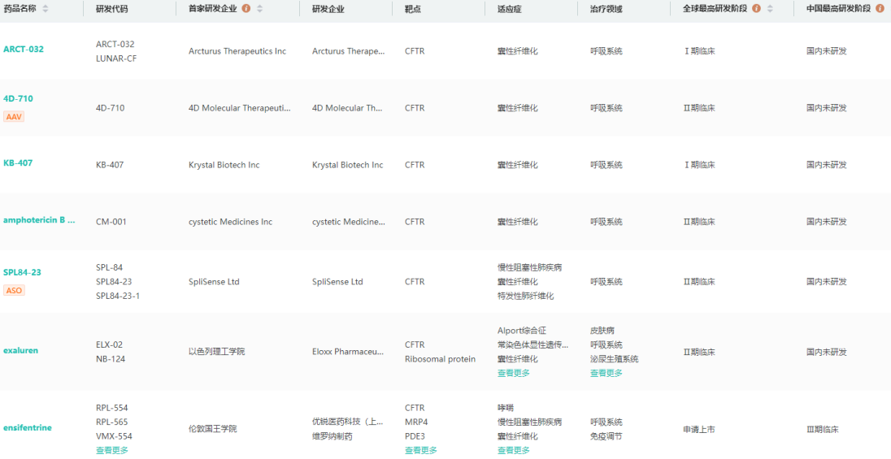This screenshot has height=459, width=891.
Task: Click Ⅱ期临床 in 4D-710 row
Action: [x=699, y=108]
